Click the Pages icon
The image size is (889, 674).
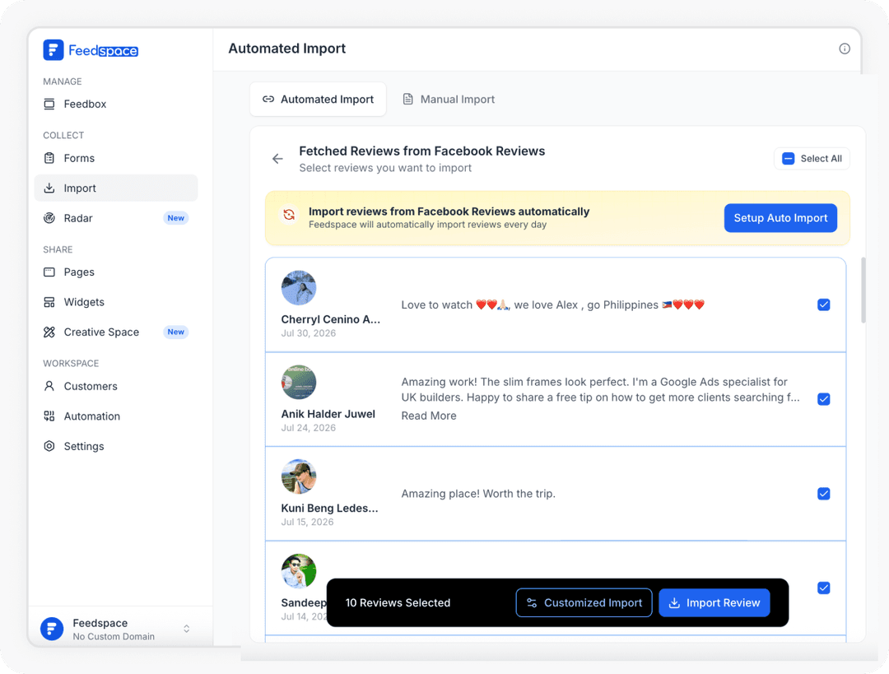tap(49, 272)
